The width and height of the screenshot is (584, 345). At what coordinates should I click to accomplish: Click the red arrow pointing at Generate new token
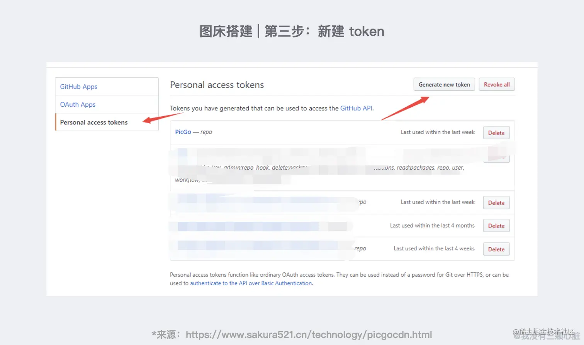(406, 108)
